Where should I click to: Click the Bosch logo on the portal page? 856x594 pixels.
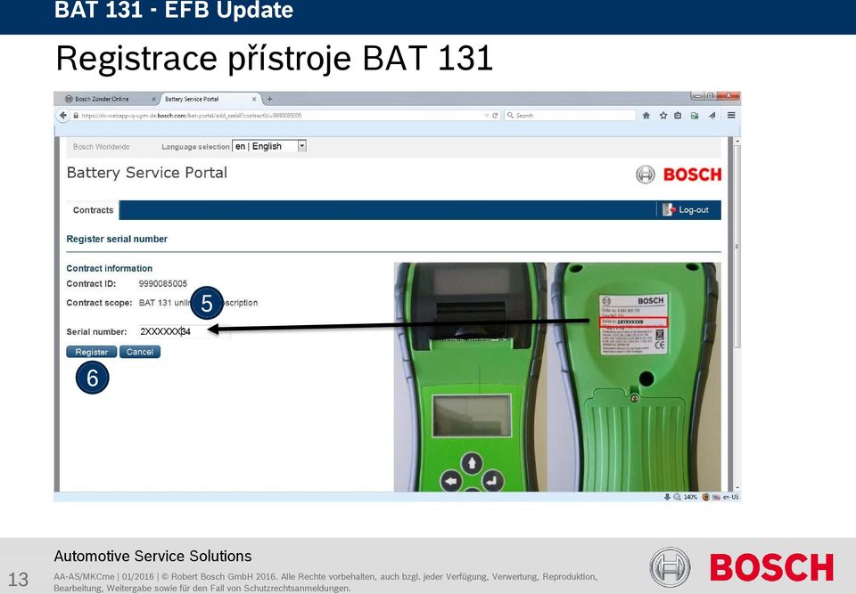click(679, 175)
